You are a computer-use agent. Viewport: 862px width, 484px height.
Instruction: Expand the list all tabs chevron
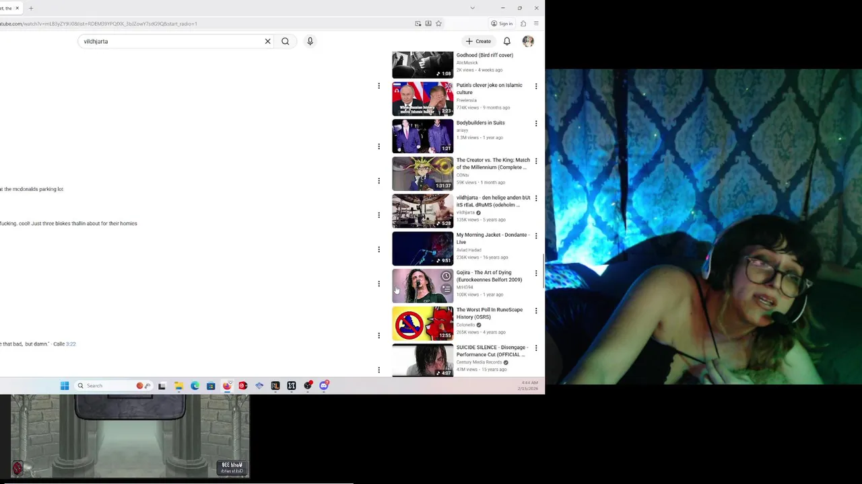472,8
